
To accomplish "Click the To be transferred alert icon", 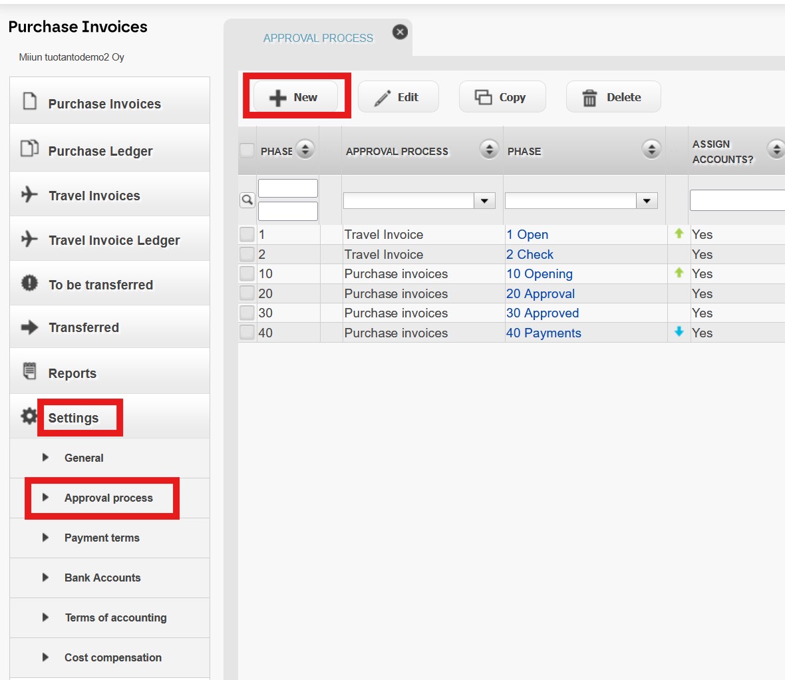I will (29, 283).
